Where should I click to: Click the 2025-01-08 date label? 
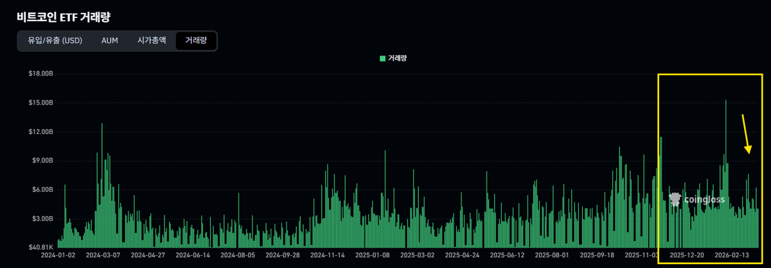(373, 255)
